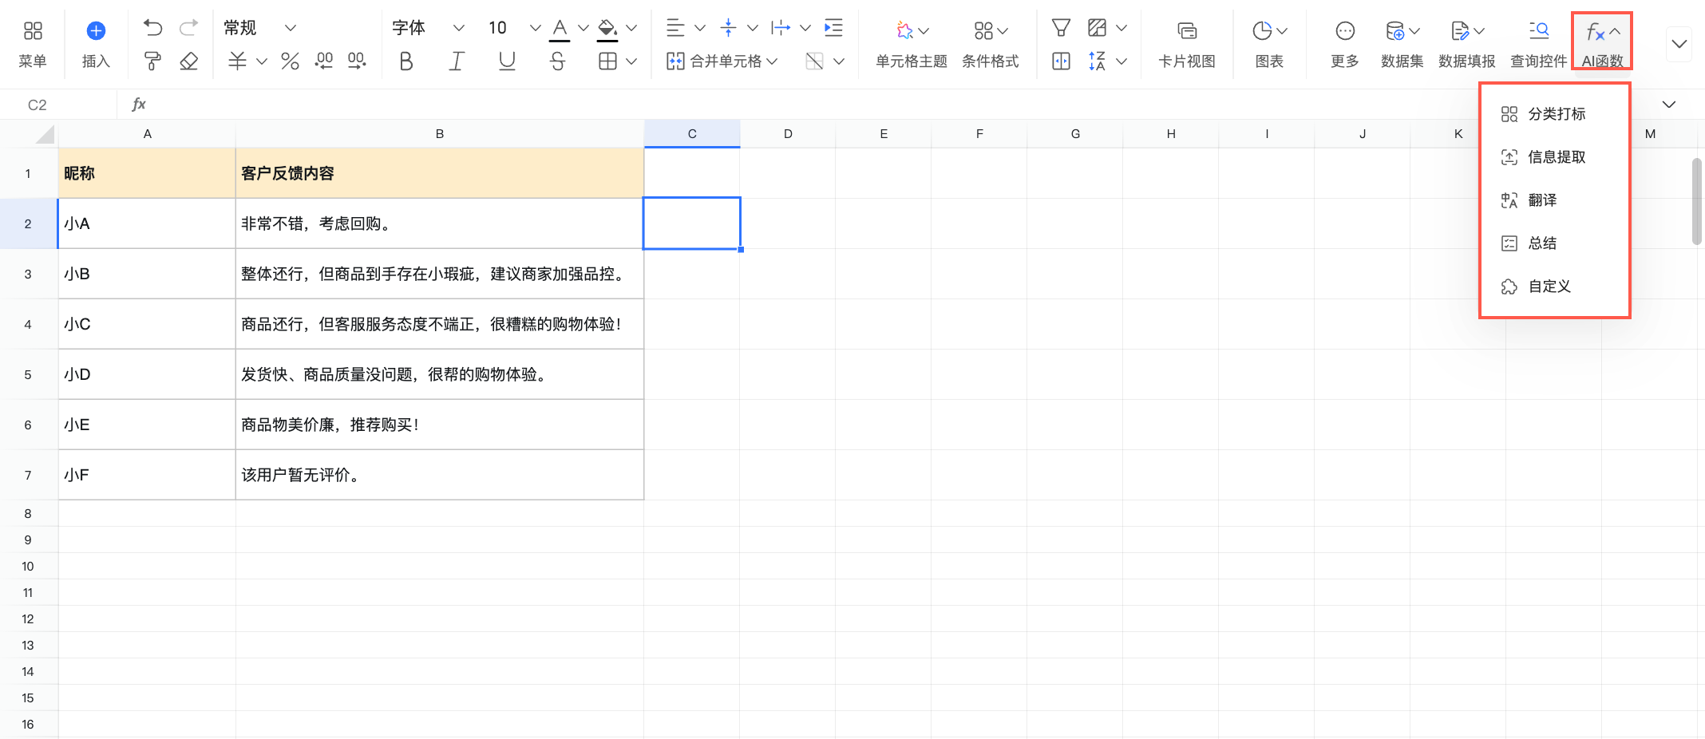The height and width of the screenshot is (739, 1705).
Task: Open 更多 more options
Action: [x=1345, y=44]
